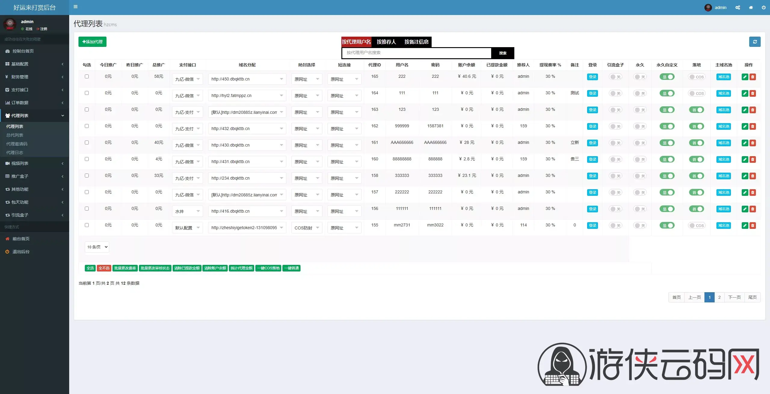Open the 10条/页 page size dropdown
This screenshot has width=770, height=394.
pos(97,247)
